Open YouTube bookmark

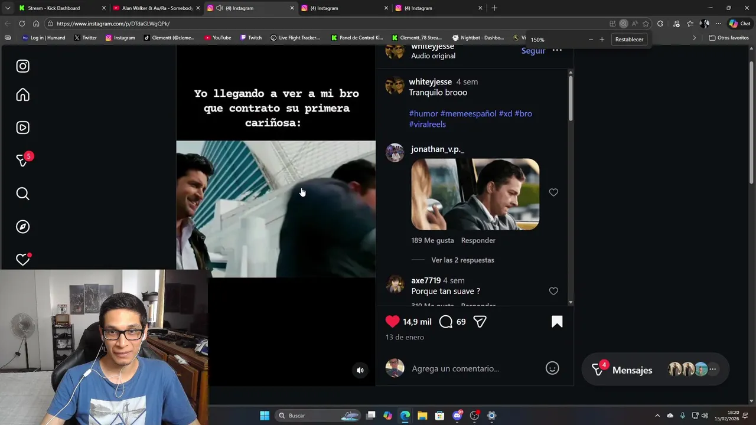pyautogui.click(x=217, y=38)
